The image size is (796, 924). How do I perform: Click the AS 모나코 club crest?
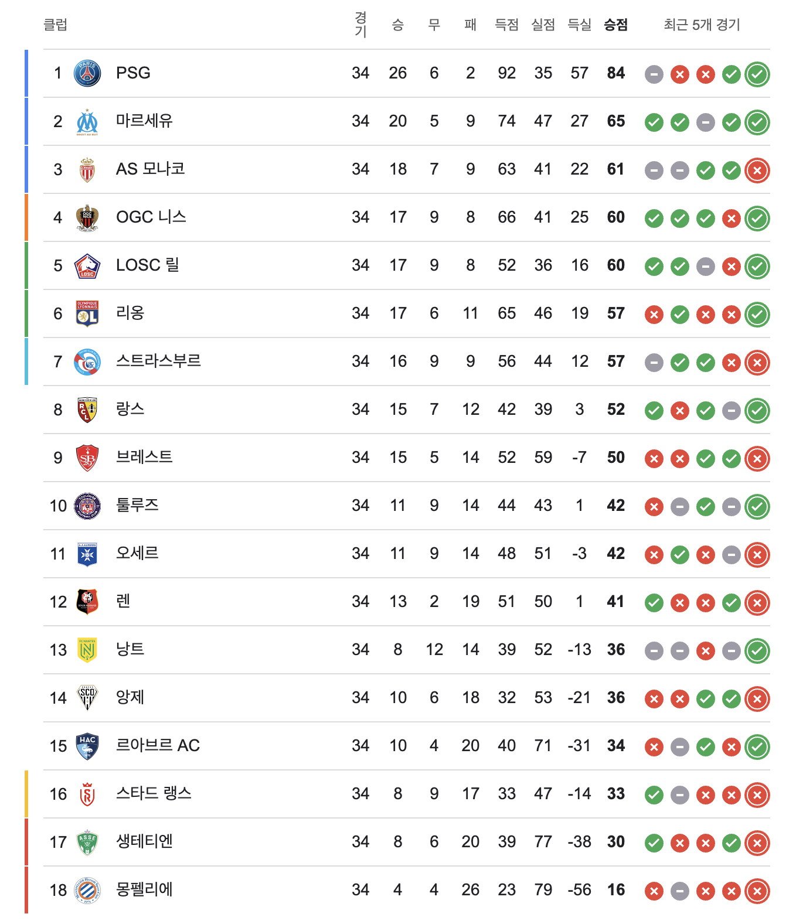coord(87,170)
